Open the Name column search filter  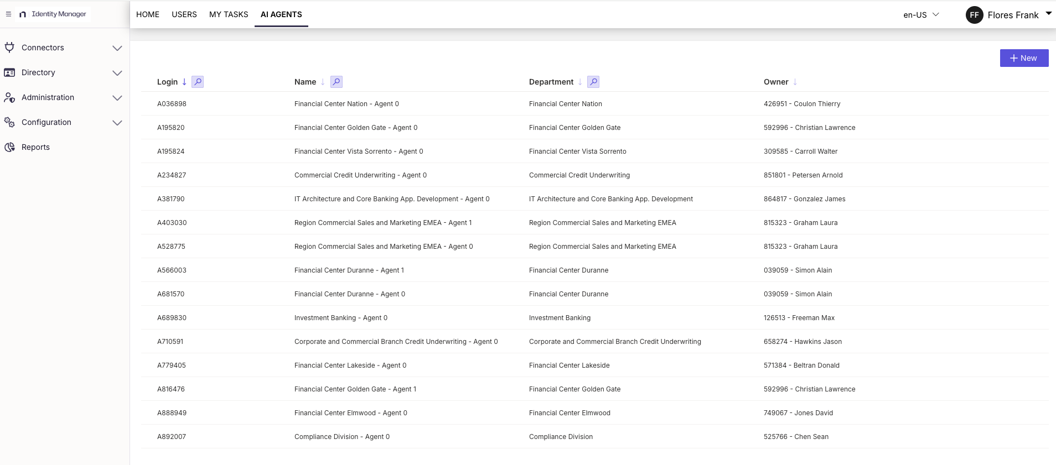tap(337, 82)
